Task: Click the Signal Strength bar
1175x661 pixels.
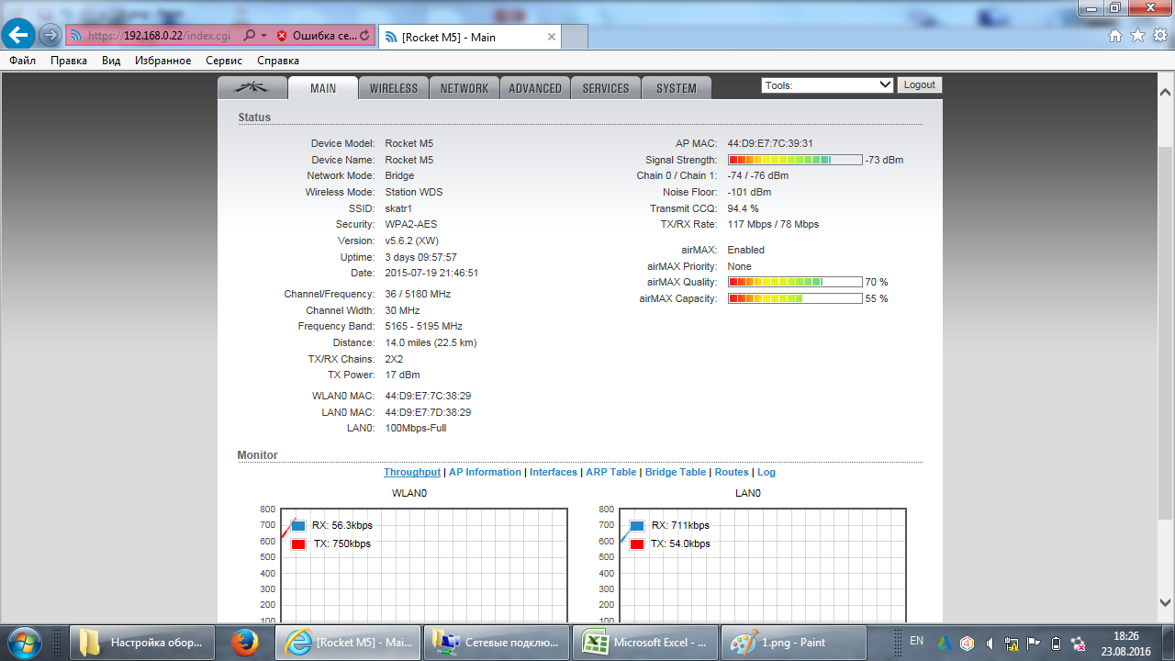Action: (795, 160)
